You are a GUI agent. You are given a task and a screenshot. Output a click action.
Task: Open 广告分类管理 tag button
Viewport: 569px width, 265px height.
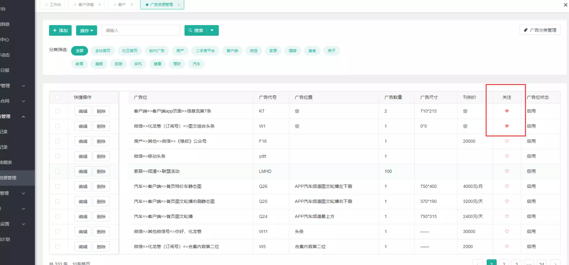pos(540,30)
